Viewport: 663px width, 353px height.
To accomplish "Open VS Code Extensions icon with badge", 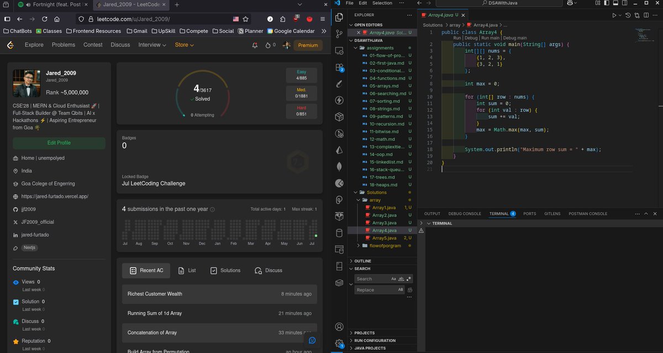I will point(339,67).
